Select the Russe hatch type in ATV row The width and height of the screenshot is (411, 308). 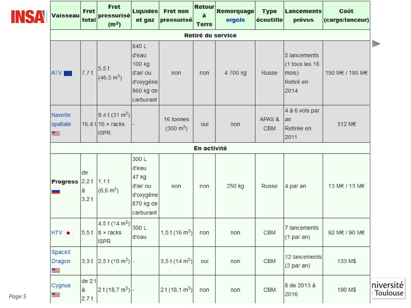pos(269,73)
